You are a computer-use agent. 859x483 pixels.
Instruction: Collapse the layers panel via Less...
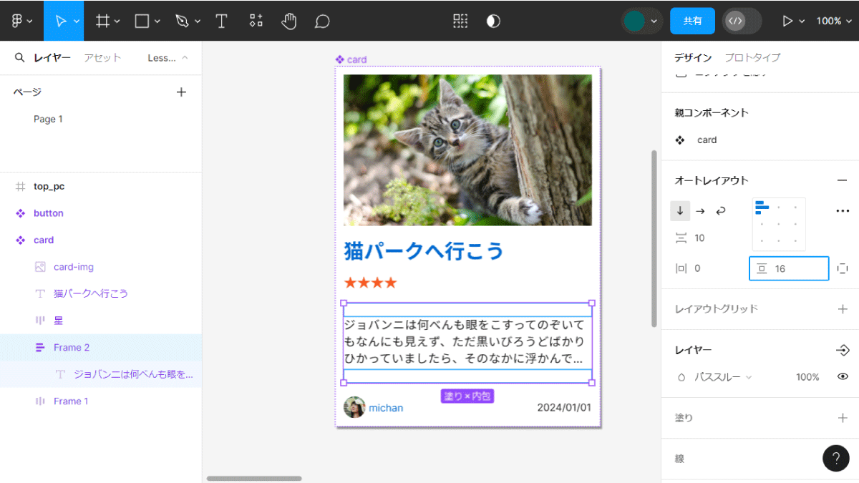click(x=168, y=58)
